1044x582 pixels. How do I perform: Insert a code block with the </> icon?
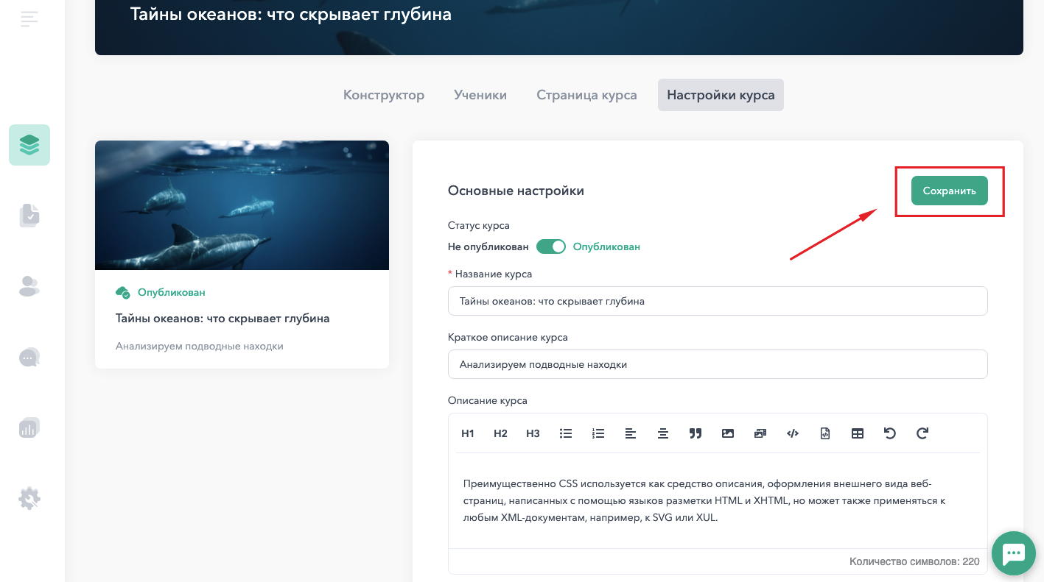[x=793, y=433]
